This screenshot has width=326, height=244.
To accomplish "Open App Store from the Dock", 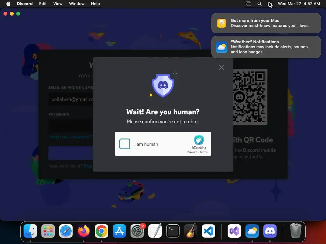I will pyautogui.click(x=119, y=231).
